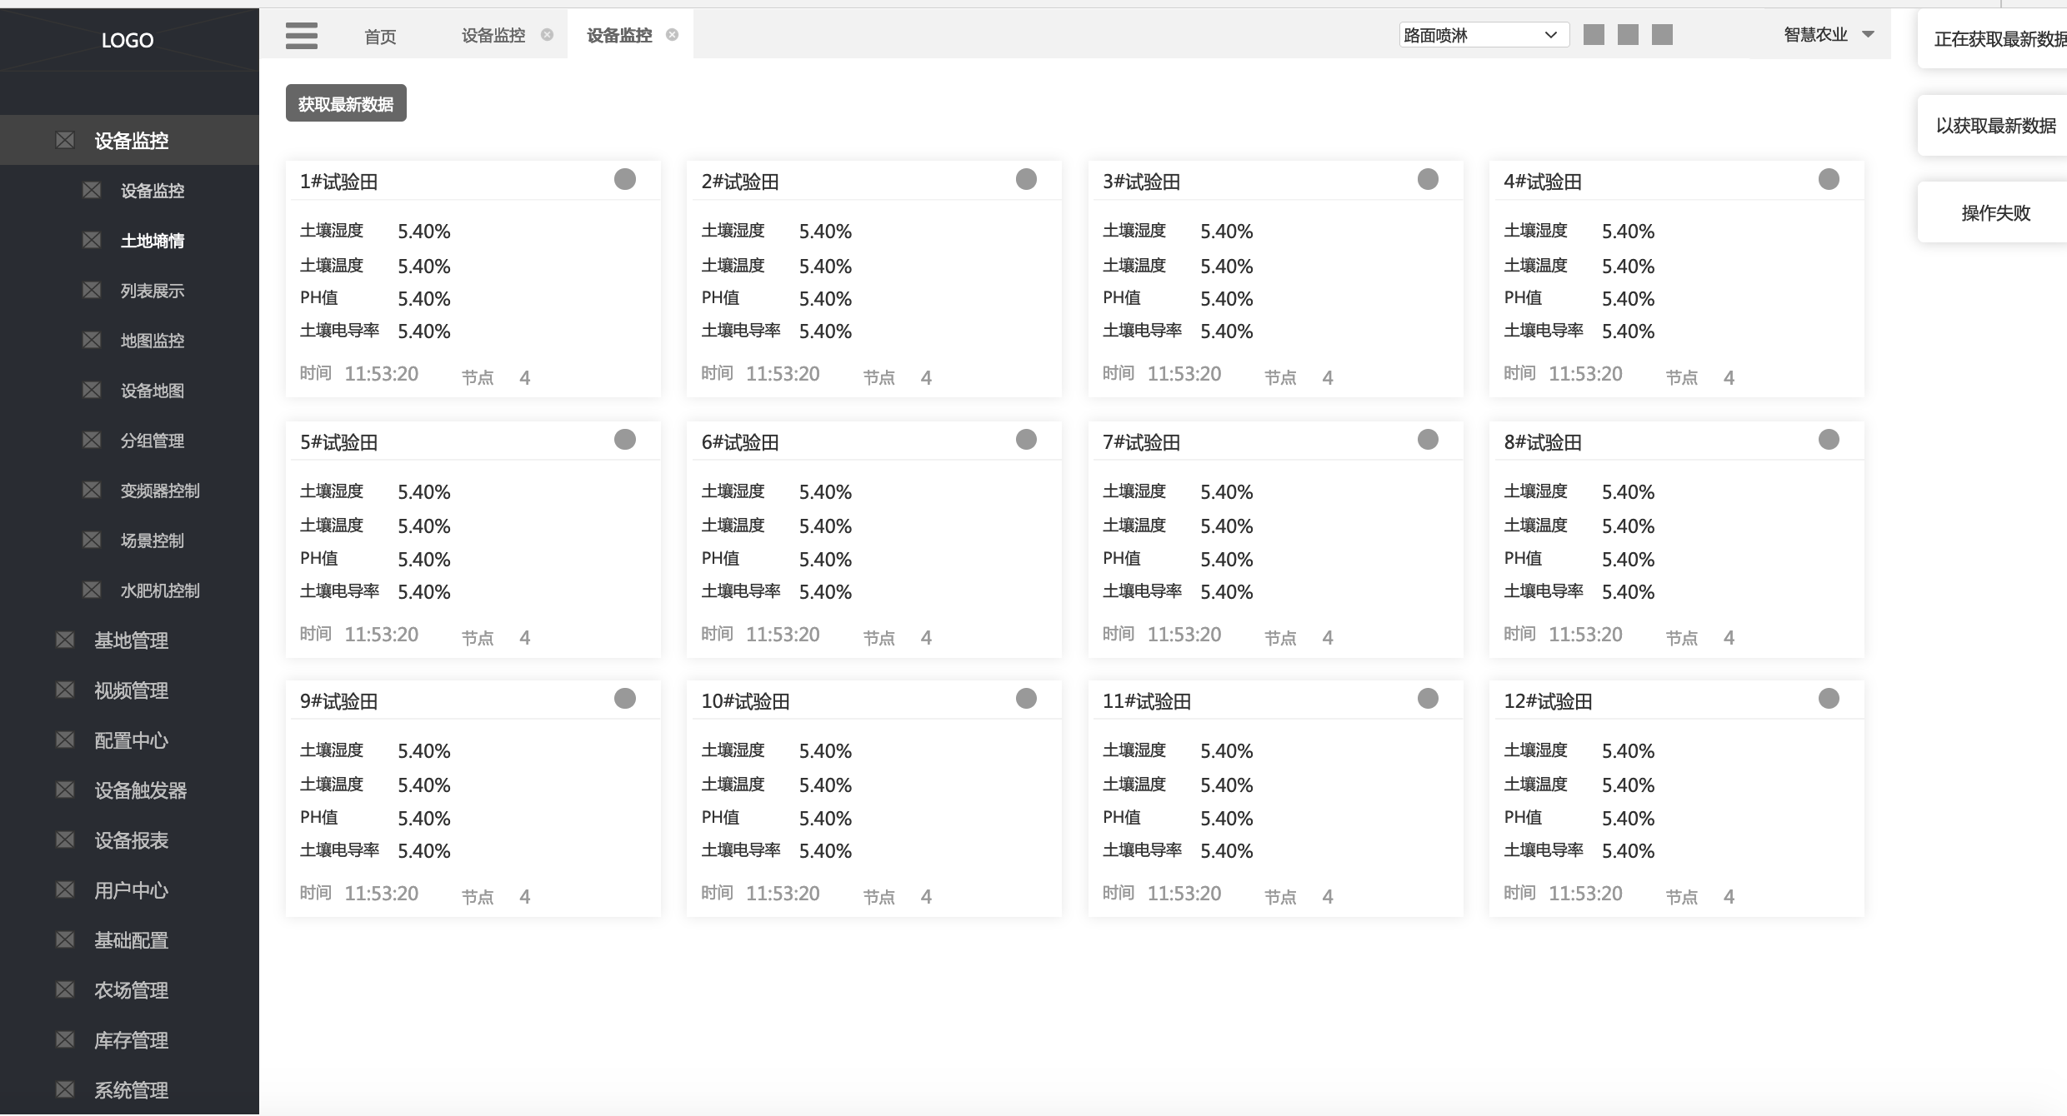Click the hamburger menu icon

pos(301,36)
